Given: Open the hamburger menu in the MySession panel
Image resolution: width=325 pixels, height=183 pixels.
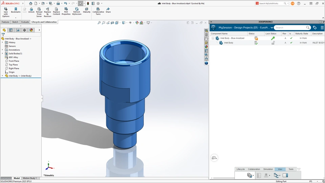Looking at the screenshot, I should coord(322,27).
